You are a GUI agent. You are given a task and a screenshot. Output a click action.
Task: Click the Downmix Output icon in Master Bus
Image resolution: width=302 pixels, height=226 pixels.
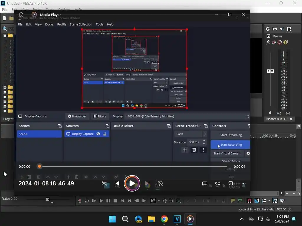[x=275, y=29]
